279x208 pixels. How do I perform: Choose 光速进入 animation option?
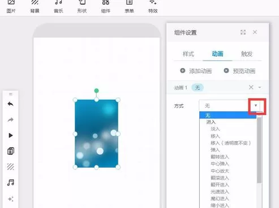click(x=220, y=192)
